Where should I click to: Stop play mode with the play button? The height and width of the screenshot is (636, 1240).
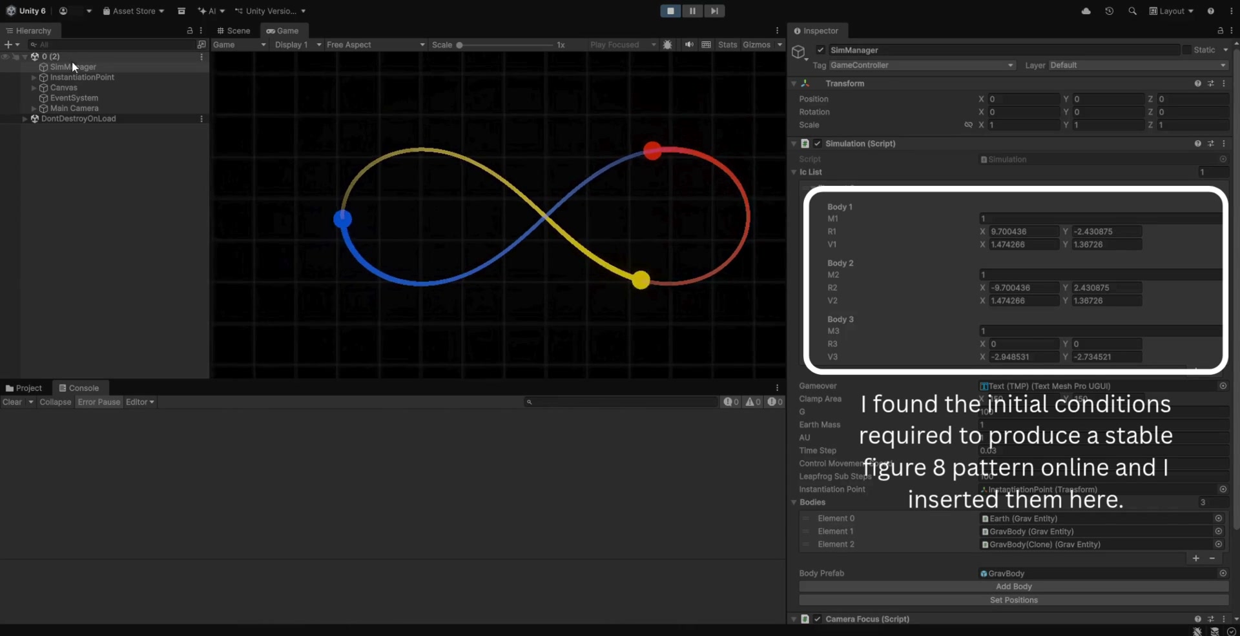[x=670, y=11]
